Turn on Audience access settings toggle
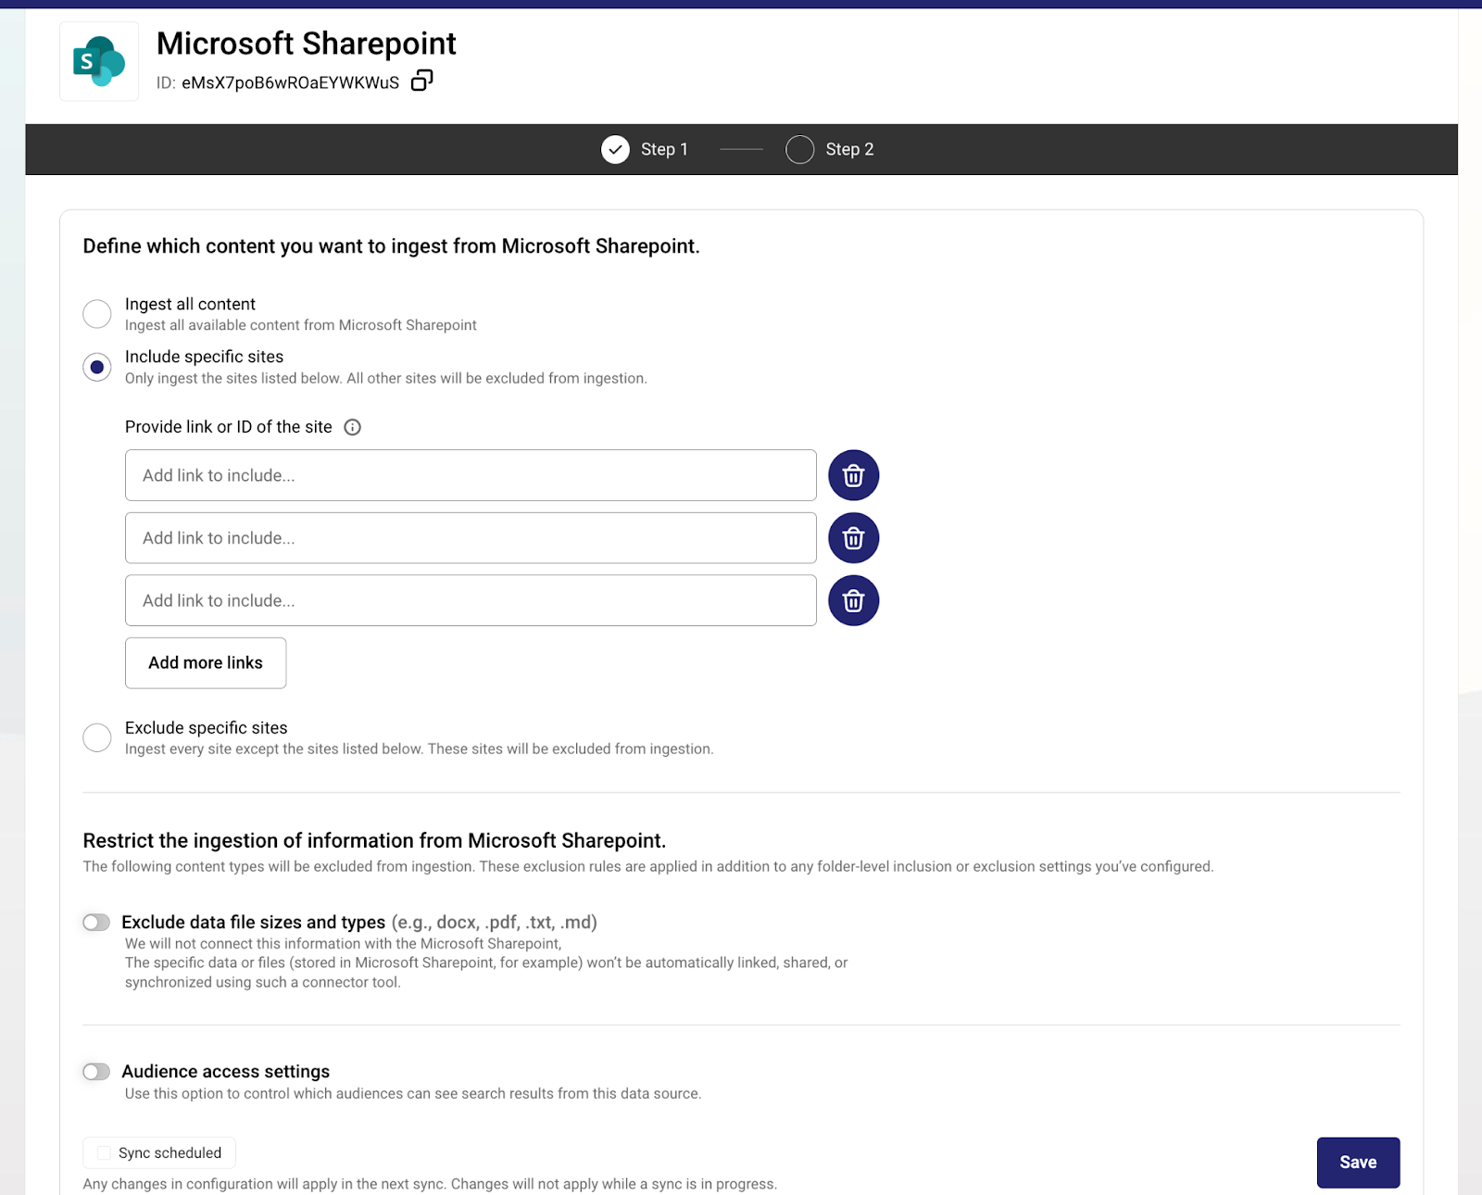 coord(96,1072)
